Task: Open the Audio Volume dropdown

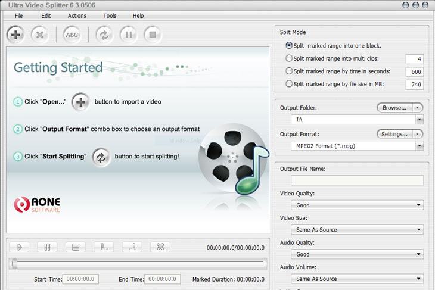Action: click(358, 279)
